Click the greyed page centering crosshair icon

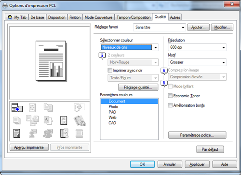pos(32,108)
